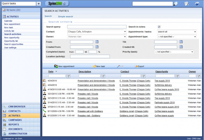Click Date column filter text box

[x=57, y=76]
